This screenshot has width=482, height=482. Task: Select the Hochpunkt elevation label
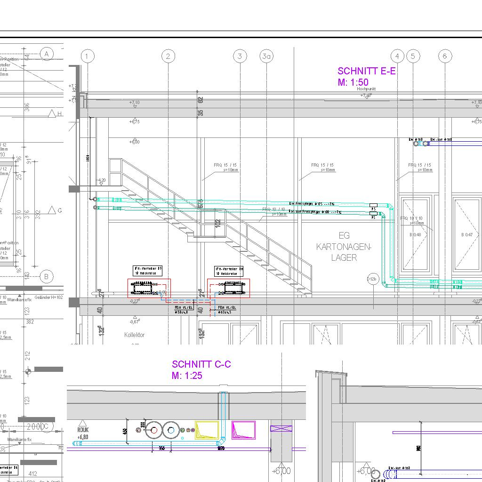click(366, 89)
